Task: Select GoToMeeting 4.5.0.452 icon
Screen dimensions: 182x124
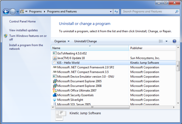Action: (x=55, y=53)
